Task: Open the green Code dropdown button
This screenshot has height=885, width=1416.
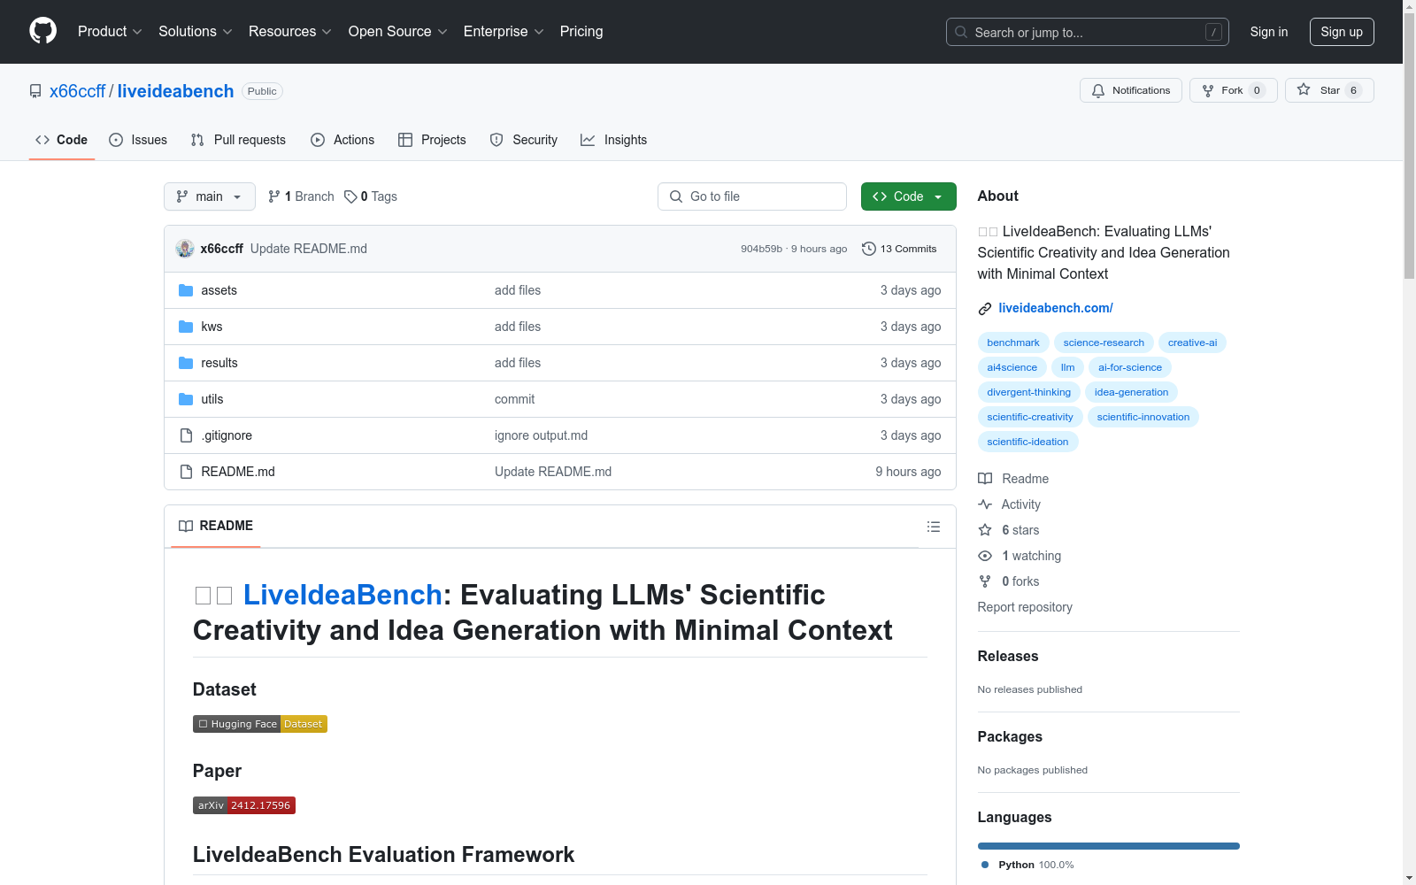Action: 909,196
